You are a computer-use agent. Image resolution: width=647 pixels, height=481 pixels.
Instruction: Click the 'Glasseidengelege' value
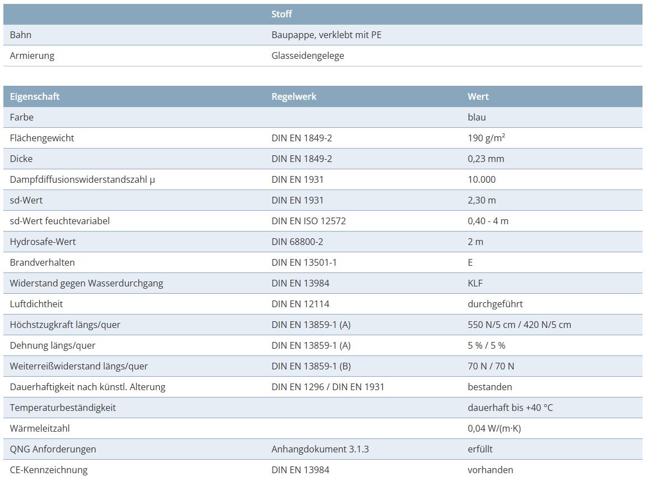pos(308,55)
